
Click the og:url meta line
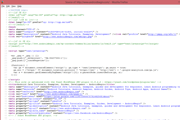pos(49,108)
